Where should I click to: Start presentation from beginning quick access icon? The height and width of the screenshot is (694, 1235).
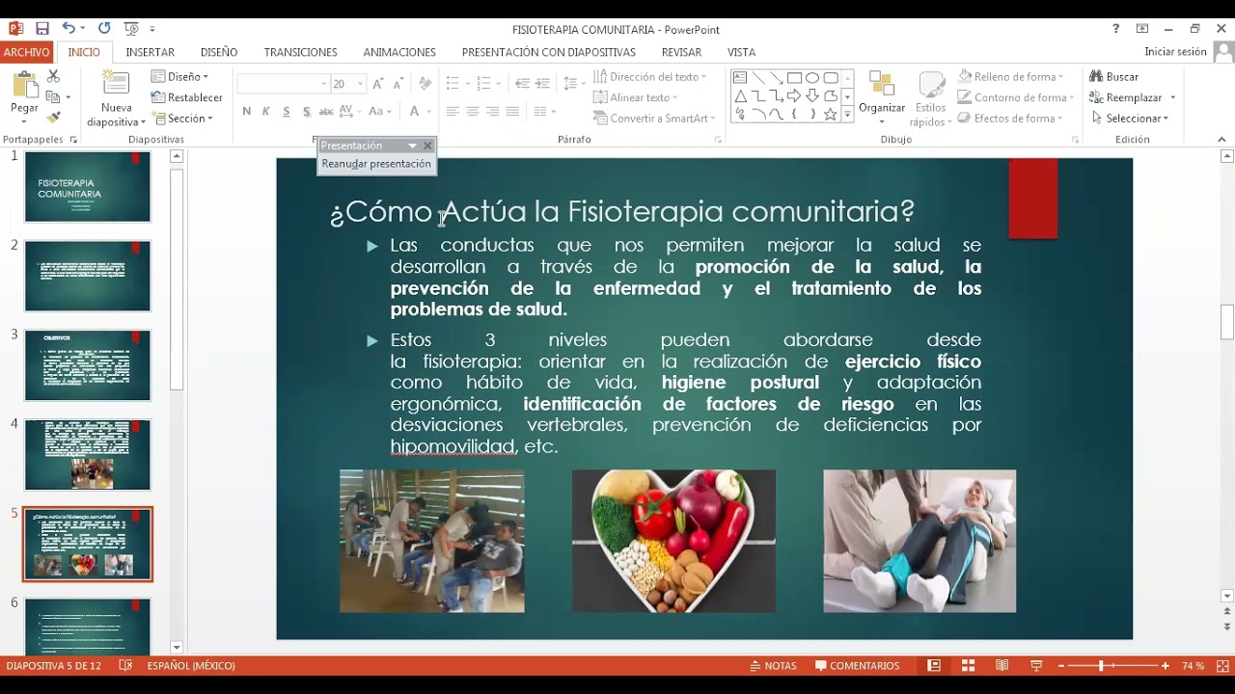click(x=131, y=29)
